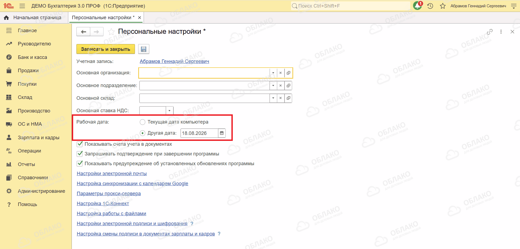
Task: Save settings with the floppy disk icon
Action: pyautogui.click(x=144, y=49)
